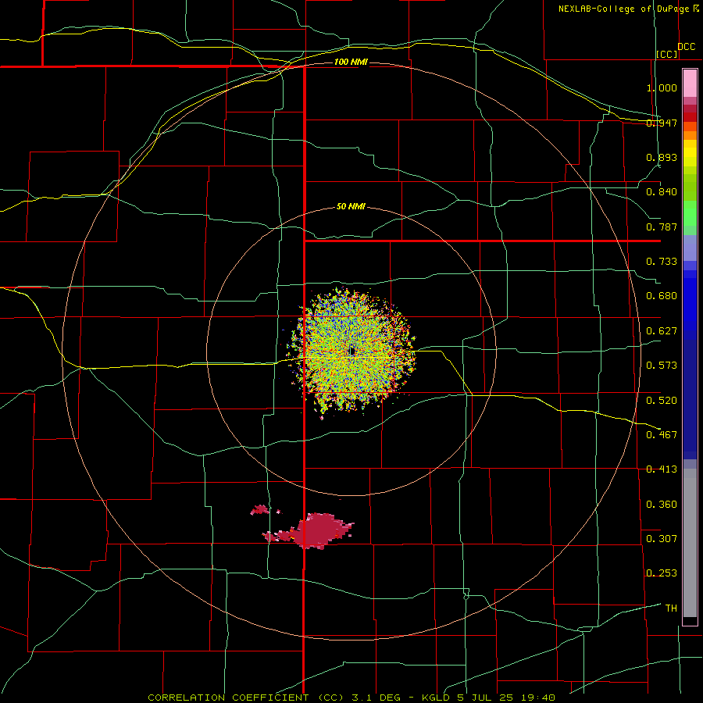The height and width of the screenshot is (703, 703).
Task: Click the Correlation Coefficient caption at bottom
Action: (351, 698)
